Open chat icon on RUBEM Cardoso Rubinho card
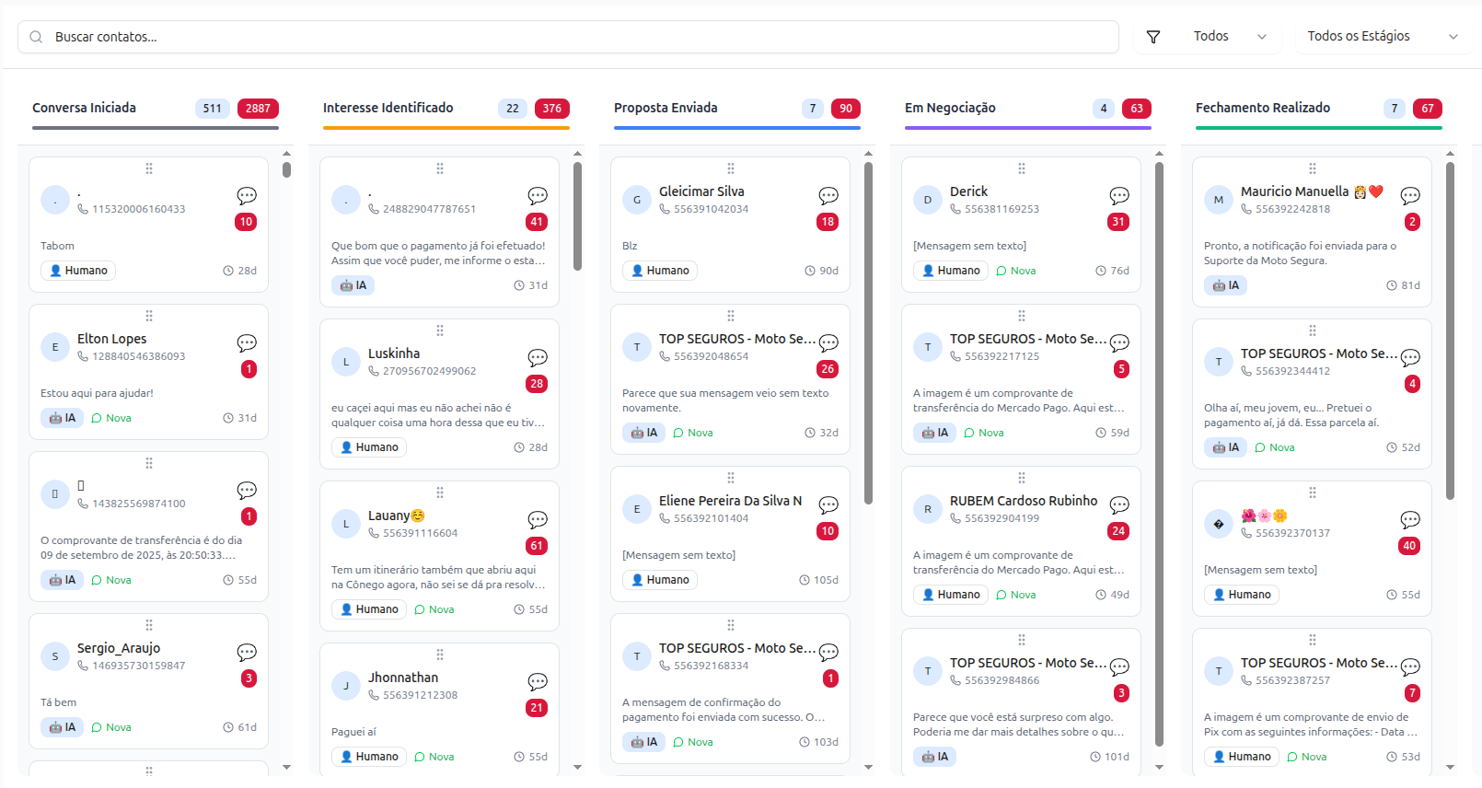Screen dimensions: 1482x788 tap(1119, 505)
